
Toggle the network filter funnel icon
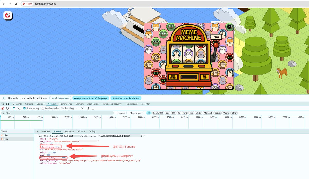click(x=14, y=108)
